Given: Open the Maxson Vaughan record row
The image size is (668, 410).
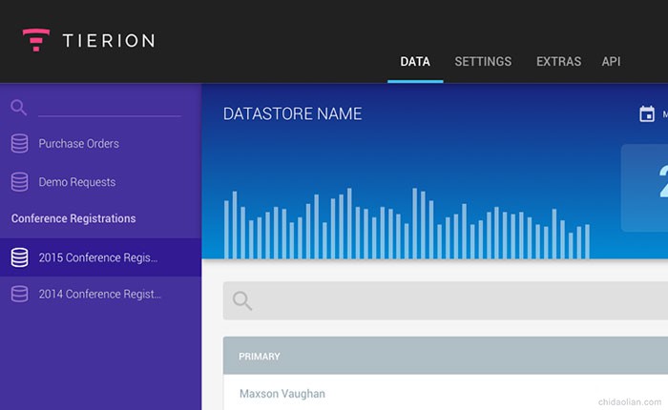Looking at the screenshot, I should click(x=446, y=393).
